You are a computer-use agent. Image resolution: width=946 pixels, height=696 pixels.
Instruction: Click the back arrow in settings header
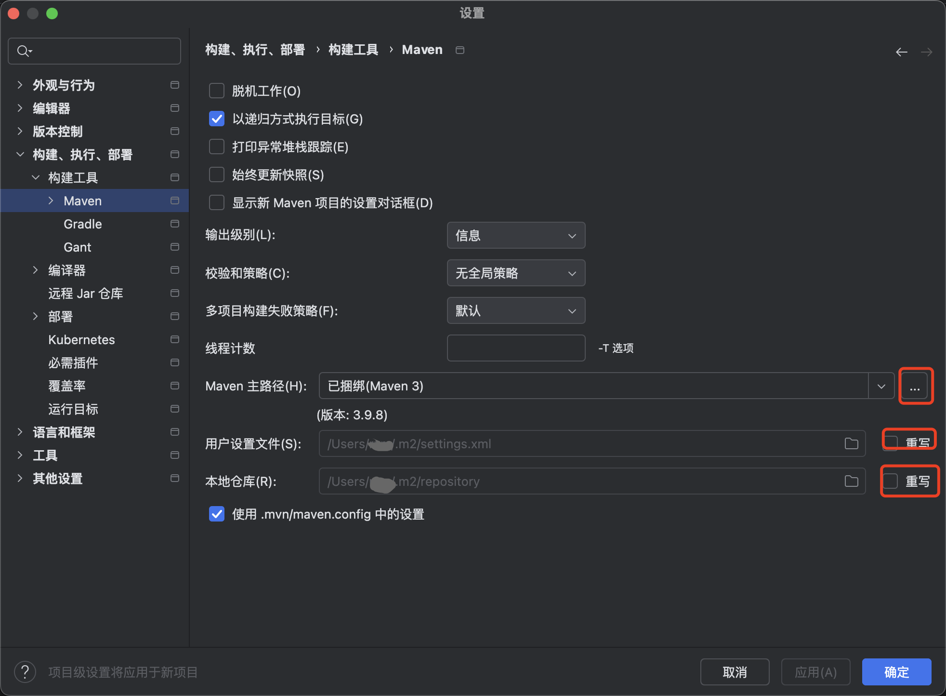[x=902, y=52]
